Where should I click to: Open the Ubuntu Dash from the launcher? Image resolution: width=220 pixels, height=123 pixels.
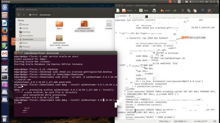(4, 8)
